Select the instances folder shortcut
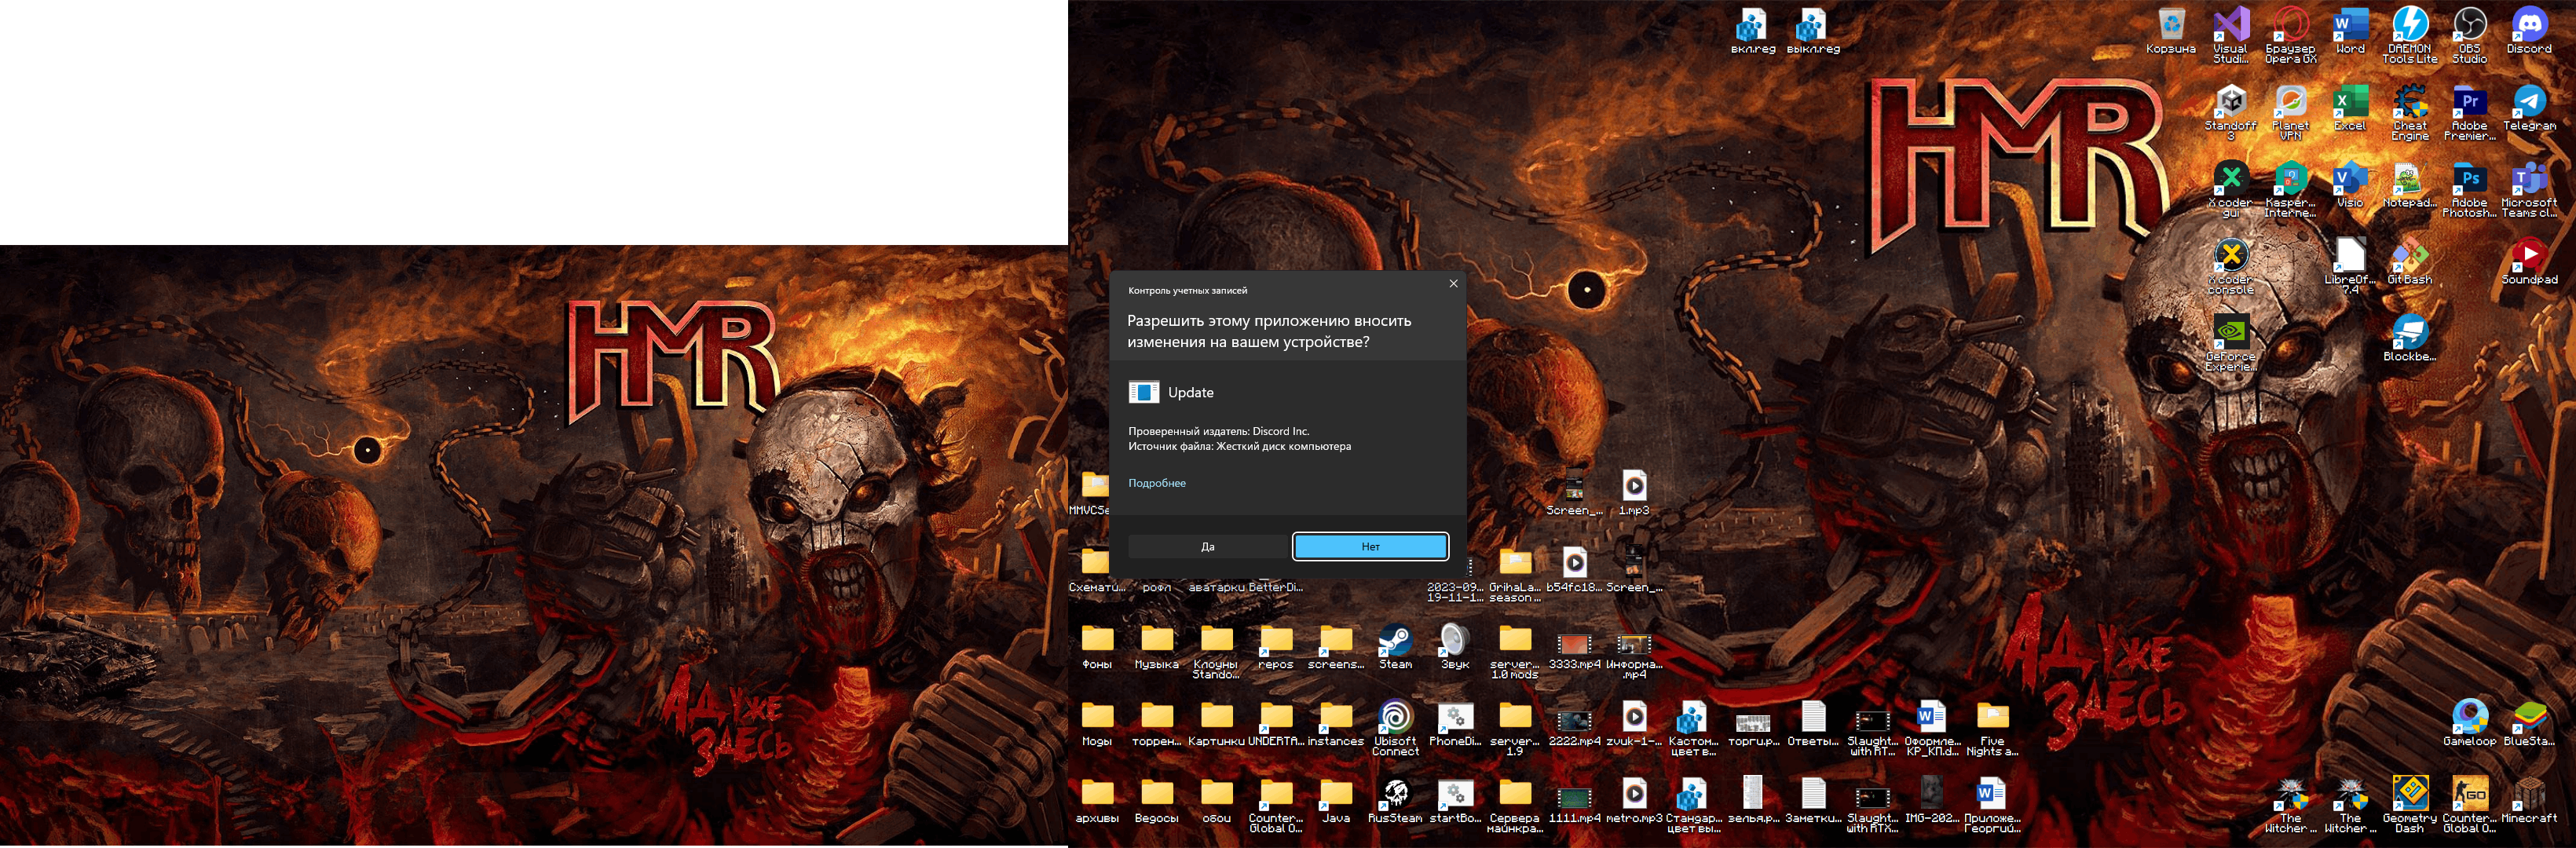Image resolution: width=2576 pixels, height=848 pixels. 1336,724
